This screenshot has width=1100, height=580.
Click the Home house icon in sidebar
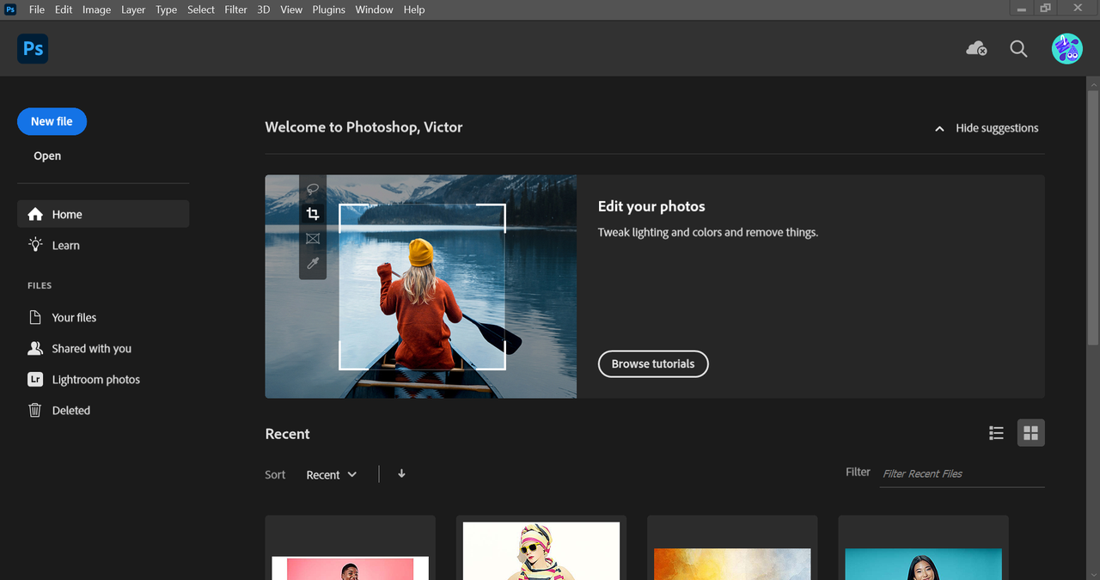point(35,215)
